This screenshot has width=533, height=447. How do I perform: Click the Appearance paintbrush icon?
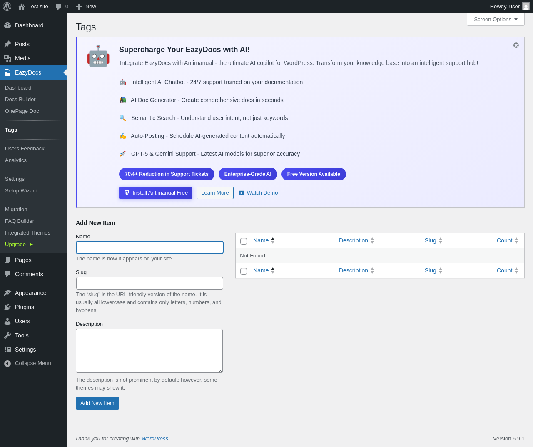(x=7, y=293)
